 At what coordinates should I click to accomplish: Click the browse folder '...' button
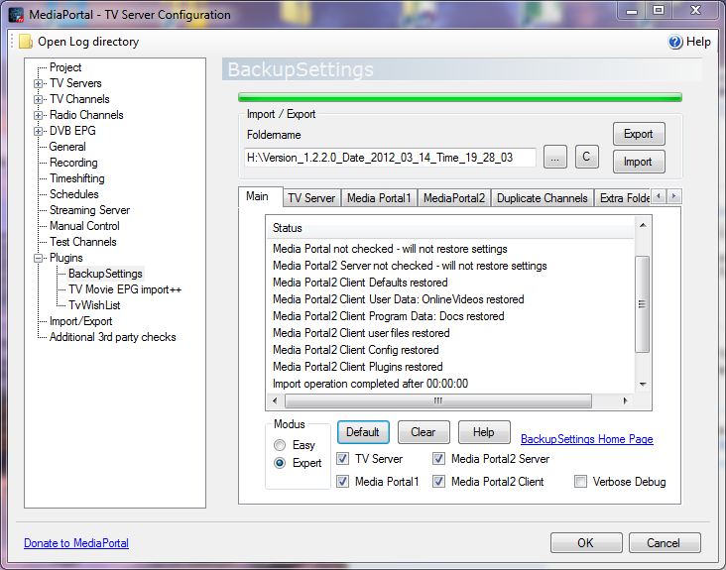pos(555,157)
